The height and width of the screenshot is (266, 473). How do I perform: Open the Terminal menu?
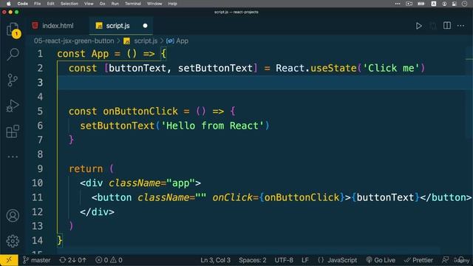coord(133,4)
